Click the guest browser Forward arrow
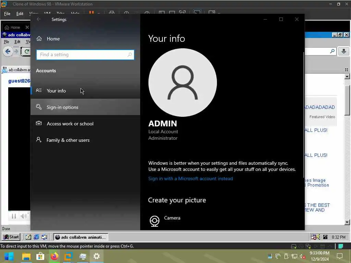Image resolution: width=351 pixels, height=263 pixels. click(16, 51)
